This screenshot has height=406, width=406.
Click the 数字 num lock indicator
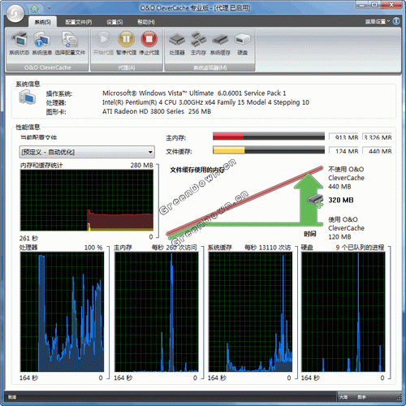pyautogui.click(x=361, y=397)
